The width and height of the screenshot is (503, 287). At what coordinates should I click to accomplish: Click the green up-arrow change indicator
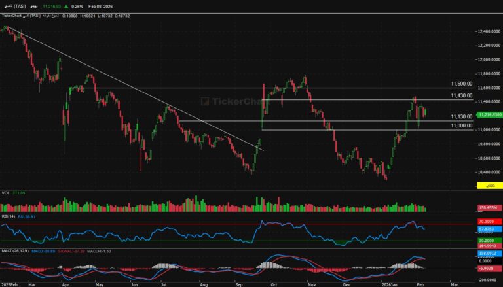(67, 5)
